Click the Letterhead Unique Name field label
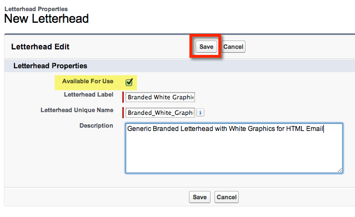 click(x=77, y=110)
